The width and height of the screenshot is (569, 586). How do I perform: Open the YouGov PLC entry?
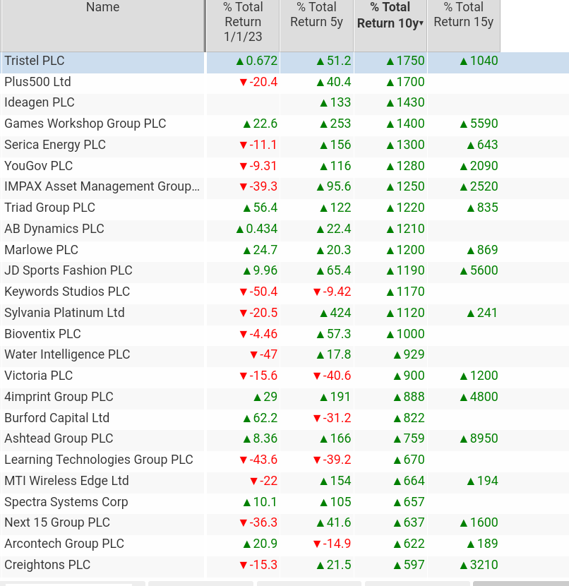(39, 165)
